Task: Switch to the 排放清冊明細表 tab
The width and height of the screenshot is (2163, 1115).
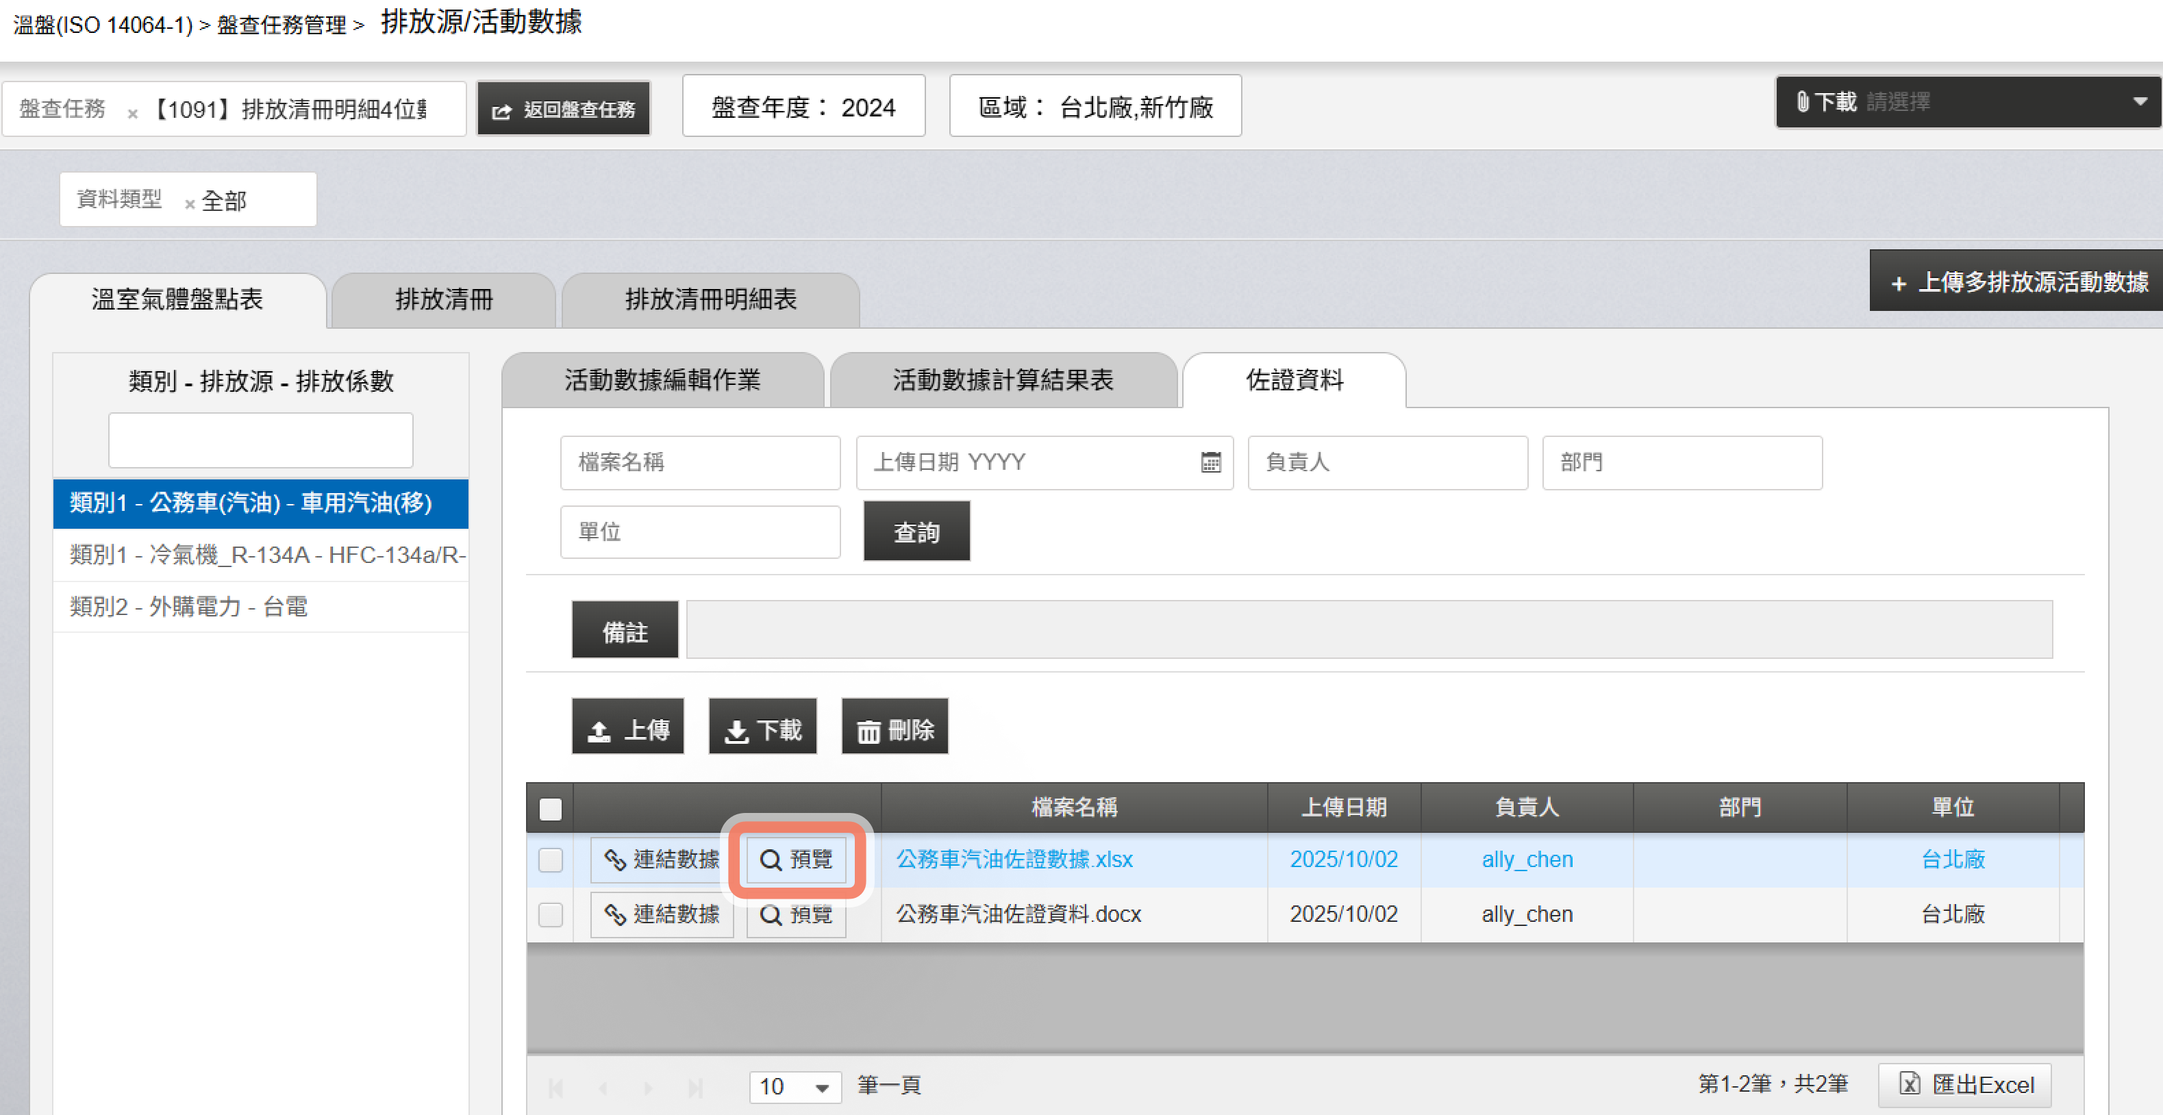Action: pos(710,299)
